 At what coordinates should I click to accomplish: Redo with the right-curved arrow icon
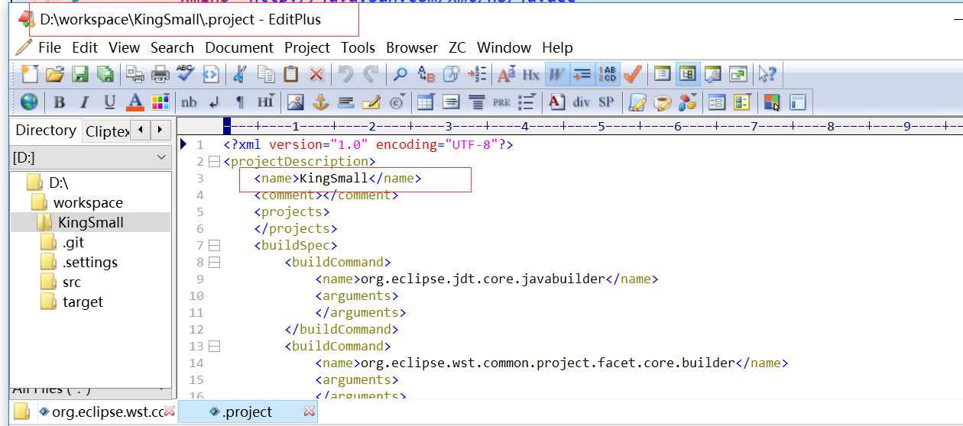(x=371, y=74)
